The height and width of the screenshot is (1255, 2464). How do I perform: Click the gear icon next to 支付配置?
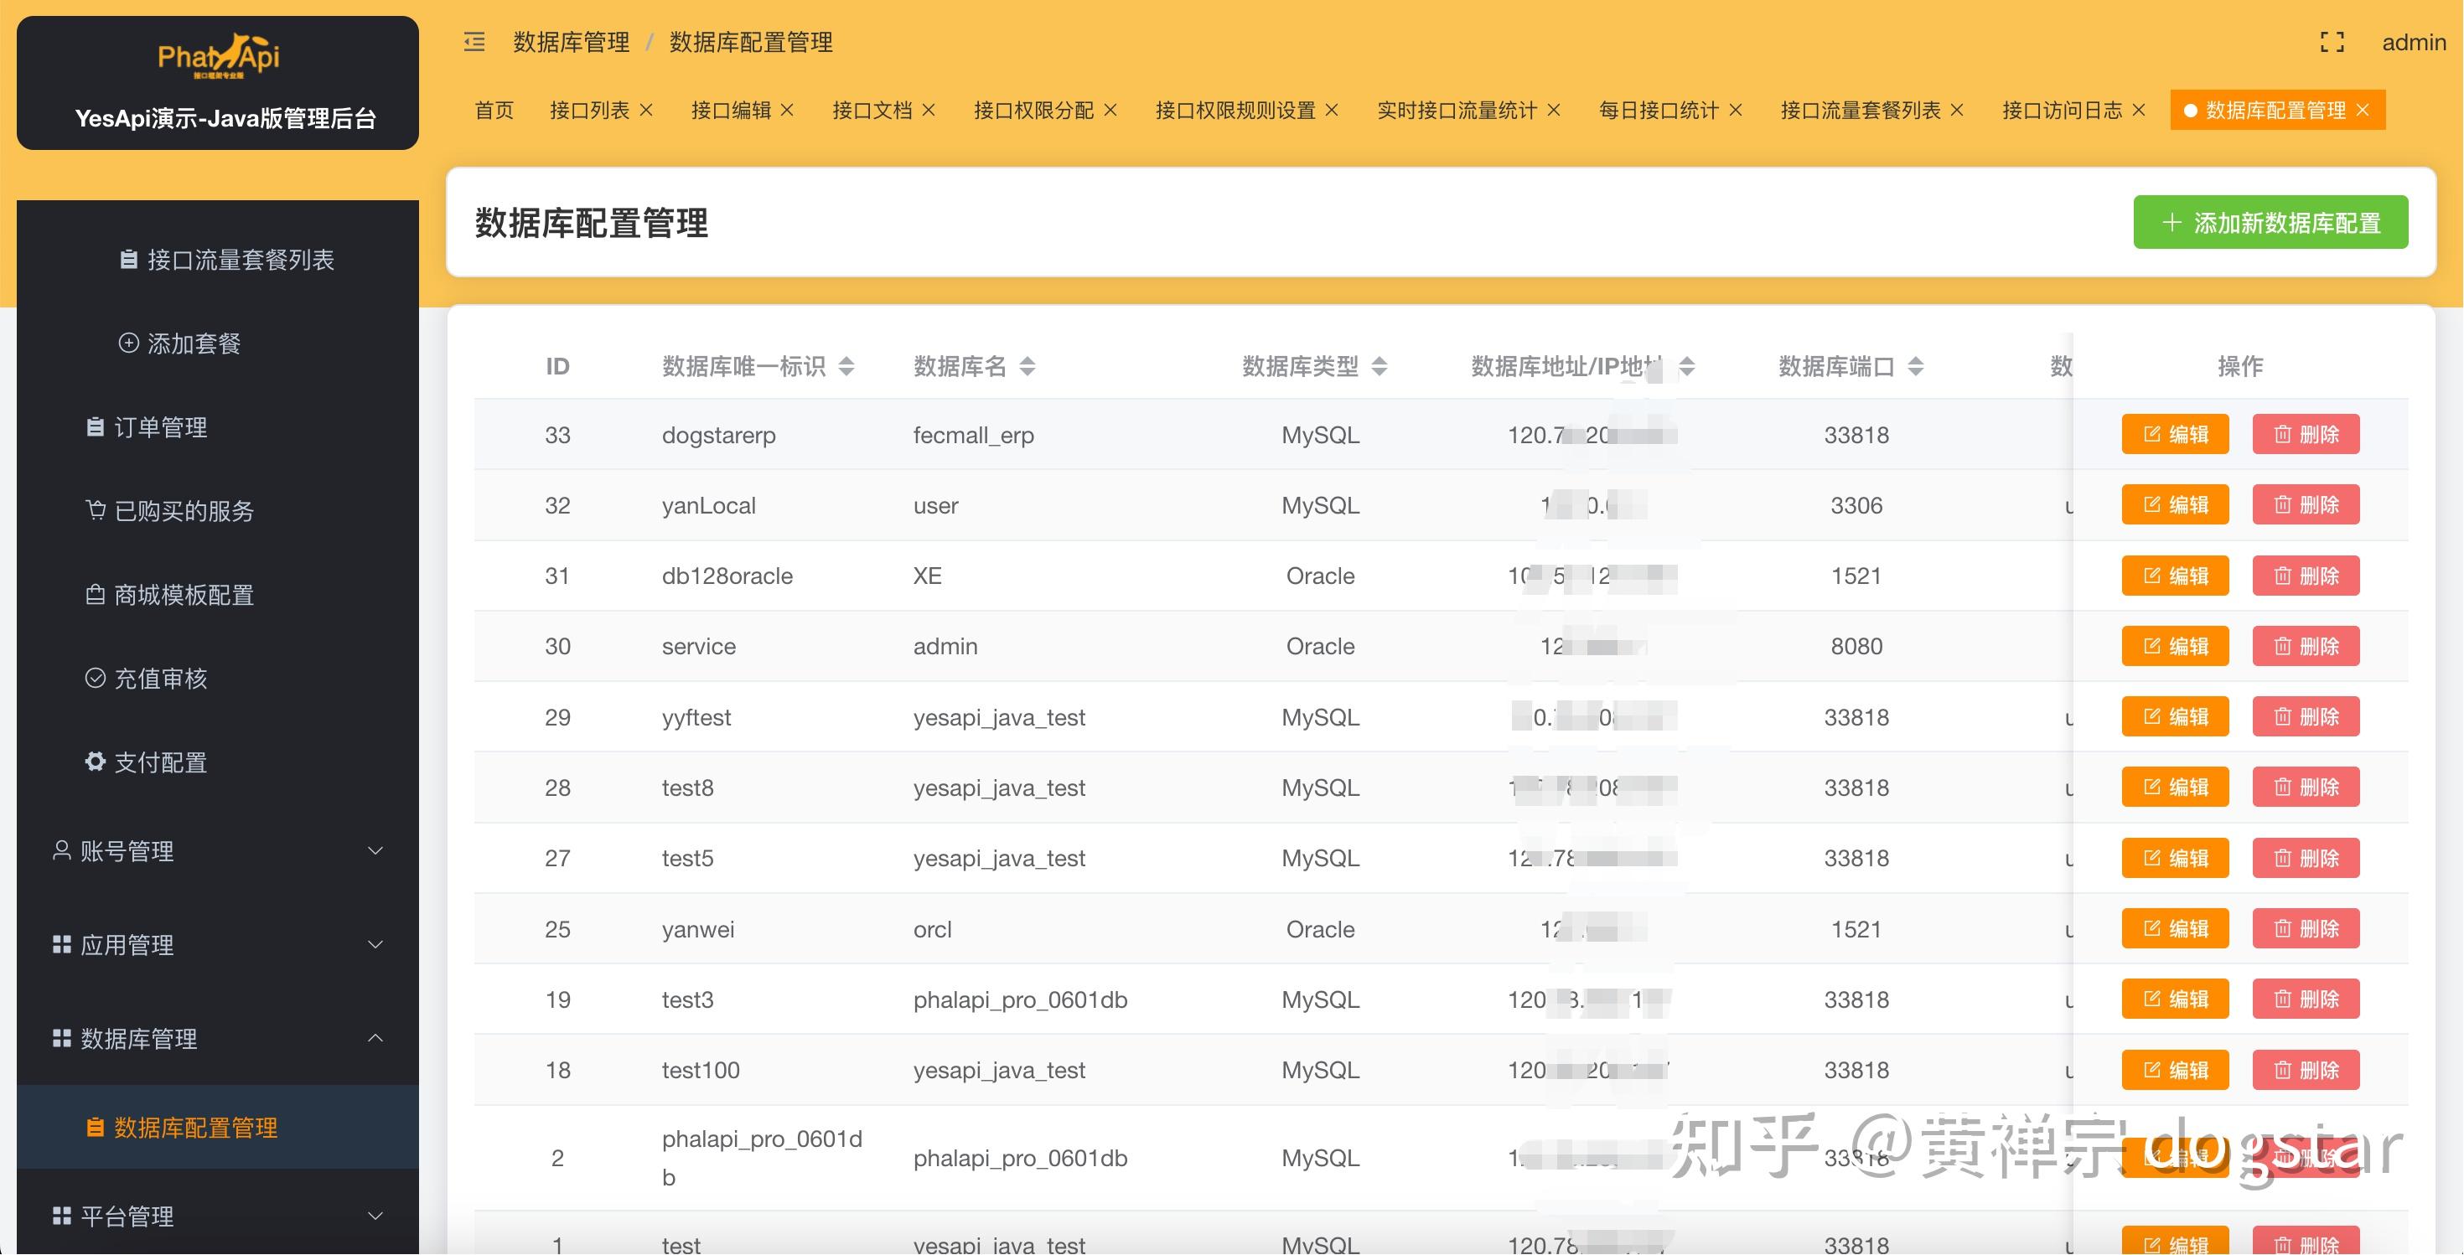[94, 761]
